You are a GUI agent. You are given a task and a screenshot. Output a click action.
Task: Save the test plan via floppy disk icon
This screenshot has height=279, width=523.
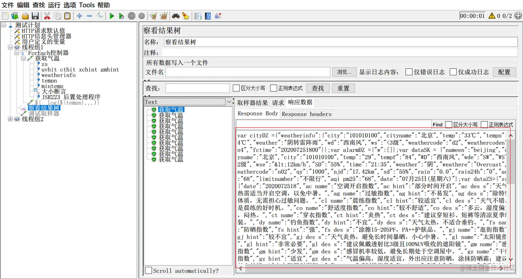(x=35, y=16)
